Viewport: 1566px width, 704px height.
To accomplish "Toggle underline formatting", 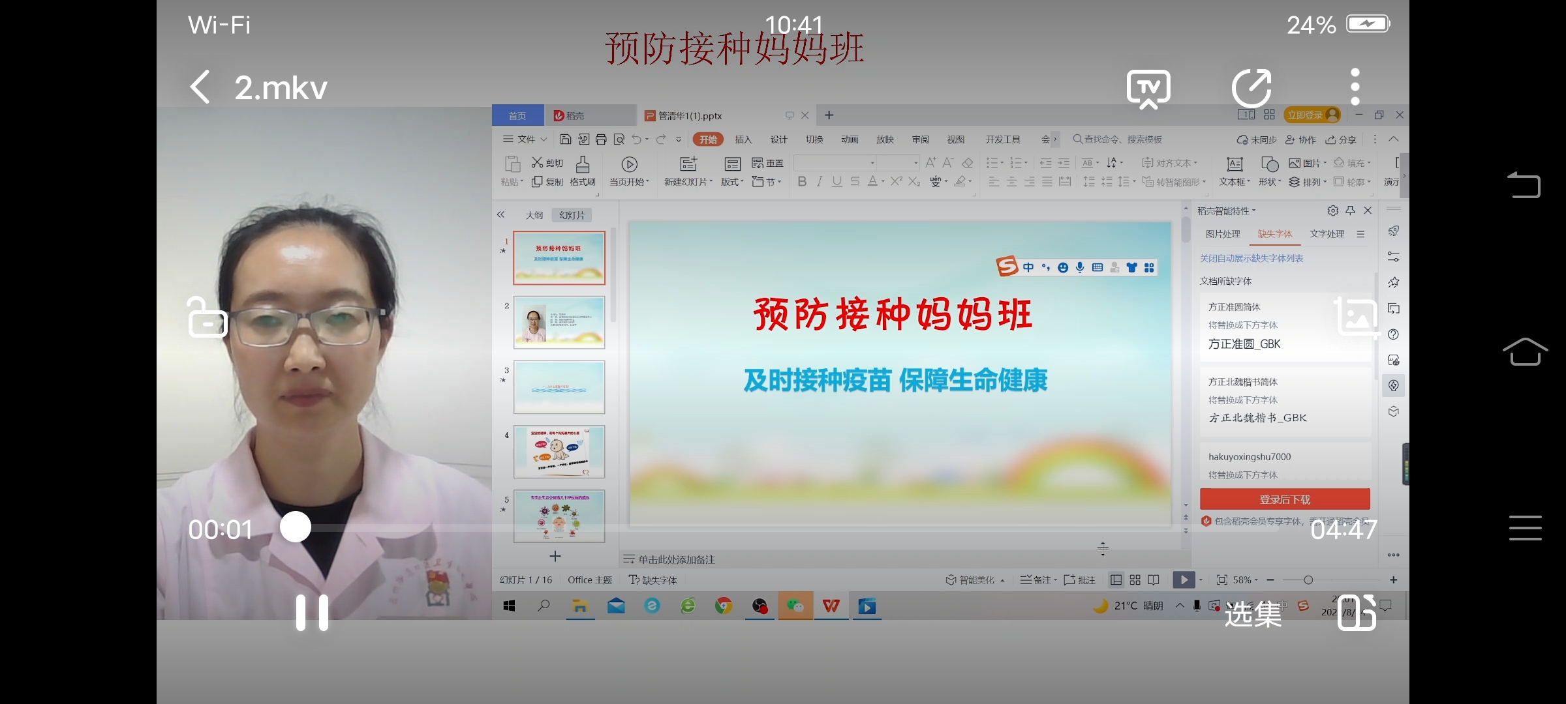I will click(x=837, y=182).
